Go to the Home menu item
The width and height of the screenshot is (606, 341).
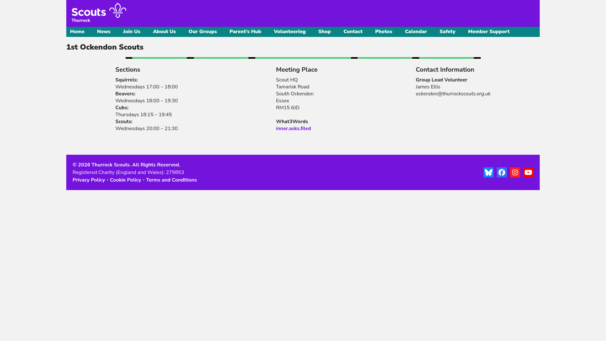point(77,32)
